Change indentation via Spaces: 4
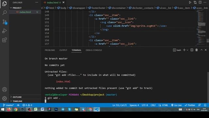 [134, 105]
